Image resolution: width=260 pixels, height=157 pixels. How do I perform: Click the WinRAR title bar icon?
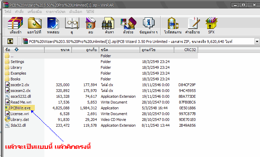[x=6, y=5]
